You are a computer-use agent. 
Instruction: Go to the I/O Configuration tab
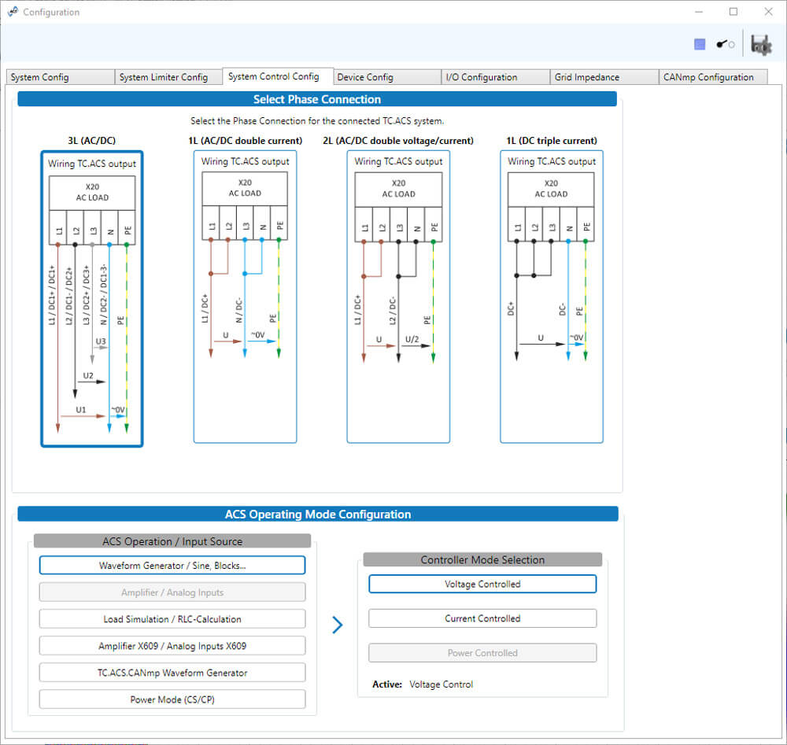coord(494,77)
